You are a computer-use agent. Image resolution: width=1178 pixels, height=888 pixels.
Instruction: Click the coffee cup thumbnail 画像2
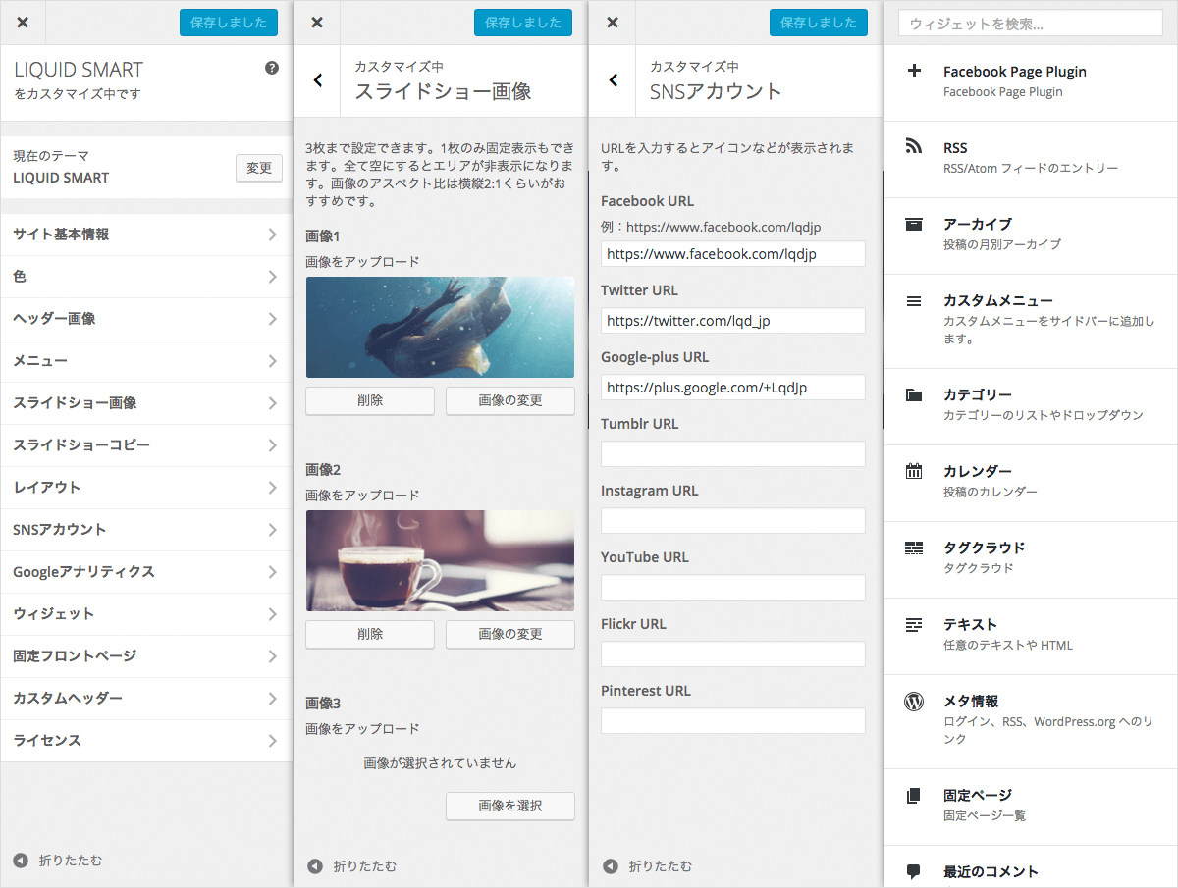440,560
